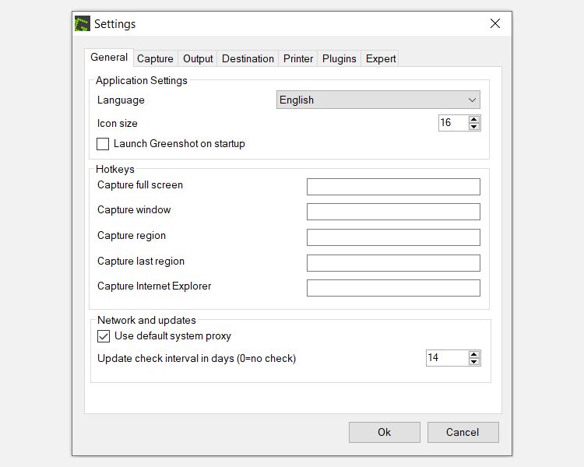This screenshot has height=467, width=584.
Task: Open the Language dropdown
Action: point(378,100)
